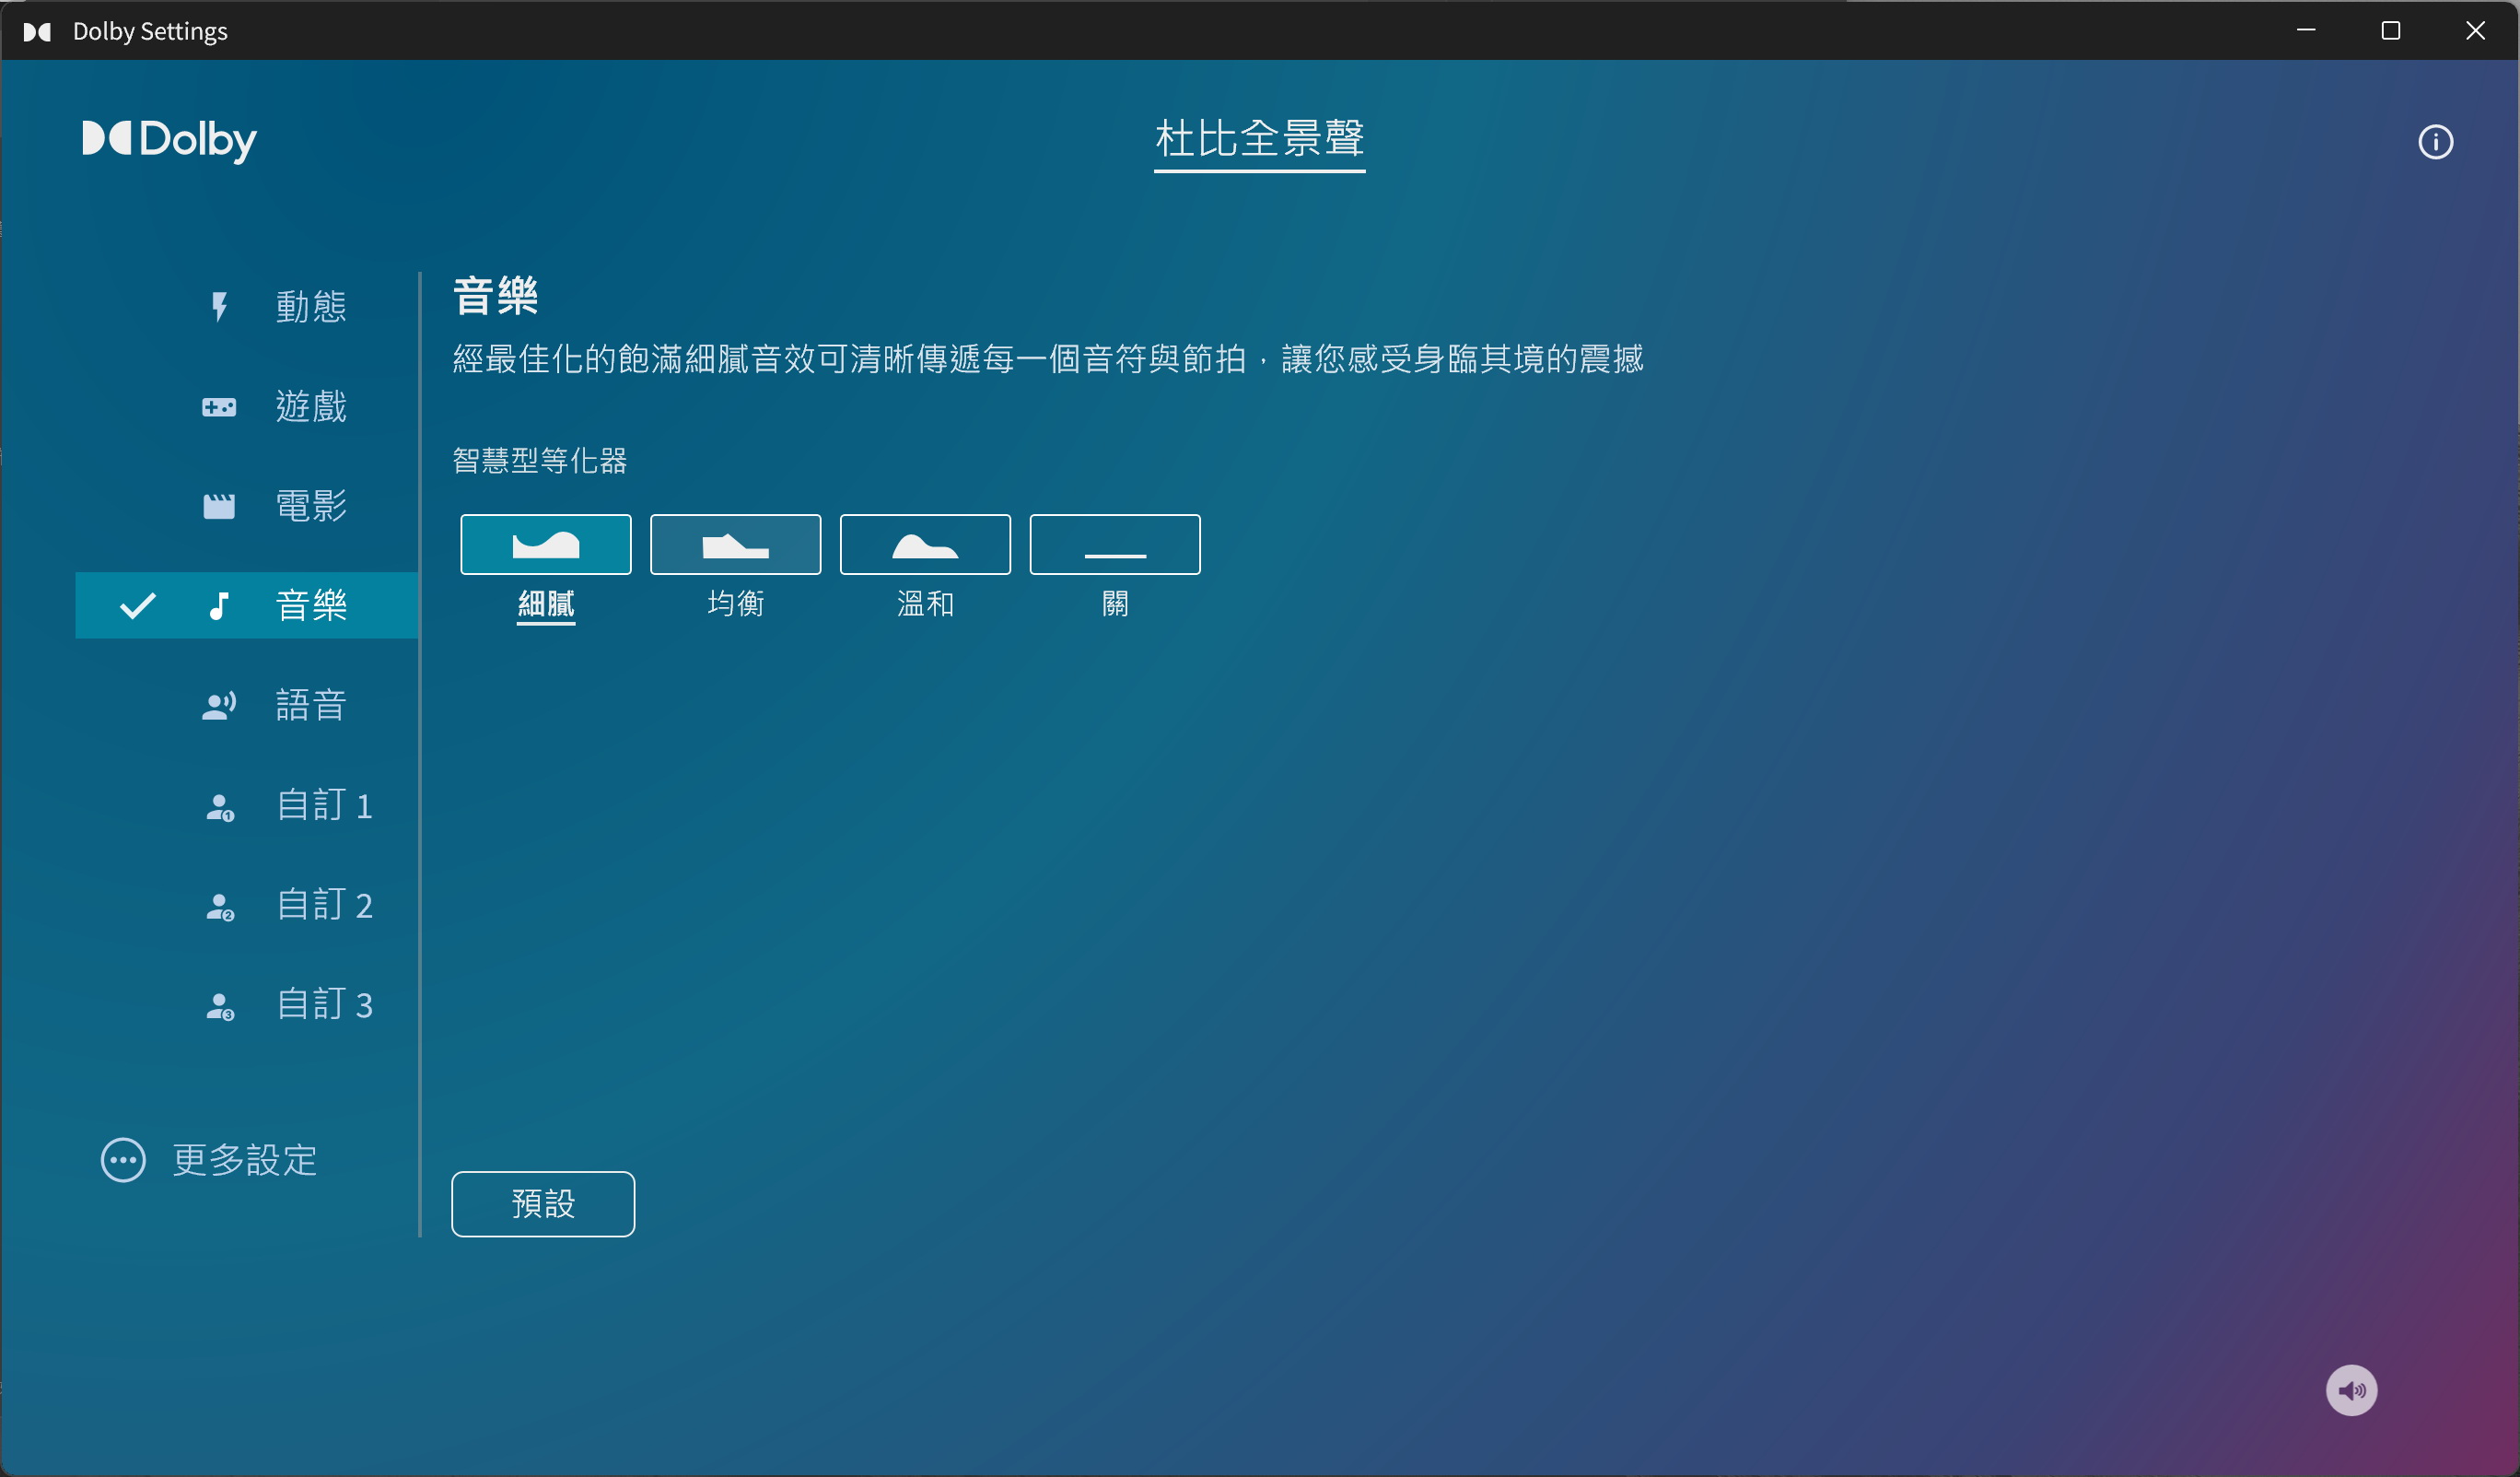Click the Movie (電影) clapperboard icon
This screenshot has width=2520, height=1477.
pyautogui.click(x=219, y=507)
